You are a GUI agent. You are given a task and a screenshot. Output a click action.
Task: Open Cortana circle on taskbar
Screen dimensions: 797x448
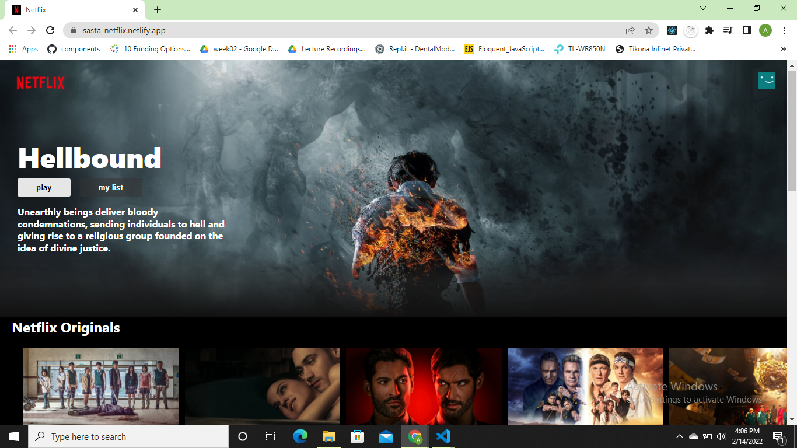[x=243, y=436]
